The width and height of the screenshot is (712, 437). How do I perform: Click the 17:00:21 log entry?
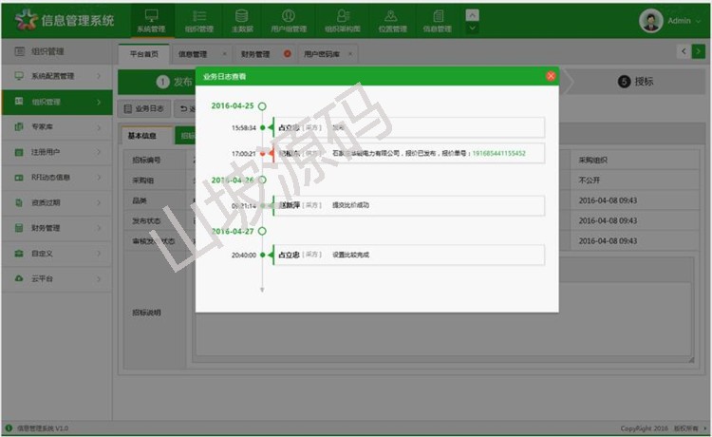pos(408,154)
